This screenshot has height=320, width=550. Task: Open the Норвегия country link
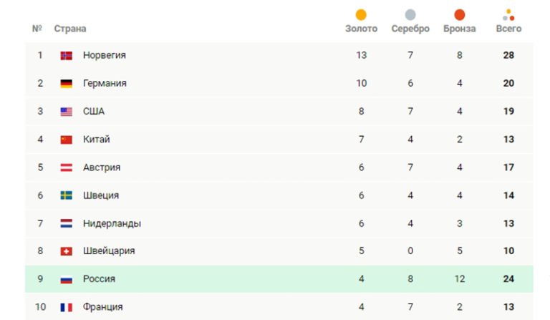105,55
